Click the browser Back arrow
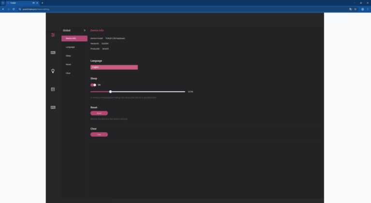This screenshot has width=371, height=203. point(3,9)
